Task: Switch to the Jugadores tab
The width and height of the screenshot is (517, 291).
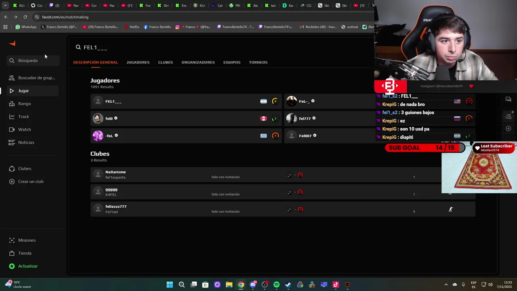Action: (x=138, y=62)
